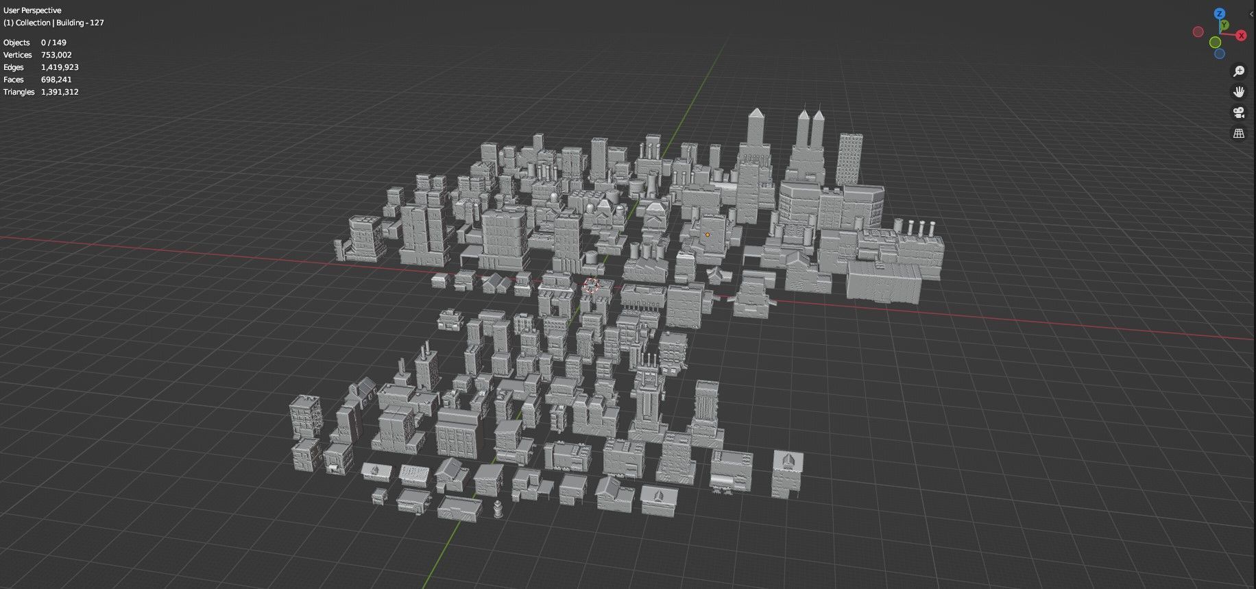Click the orange object origin dot
Viewport: 1256px width, 589px height.
click(x=708, y=235)
